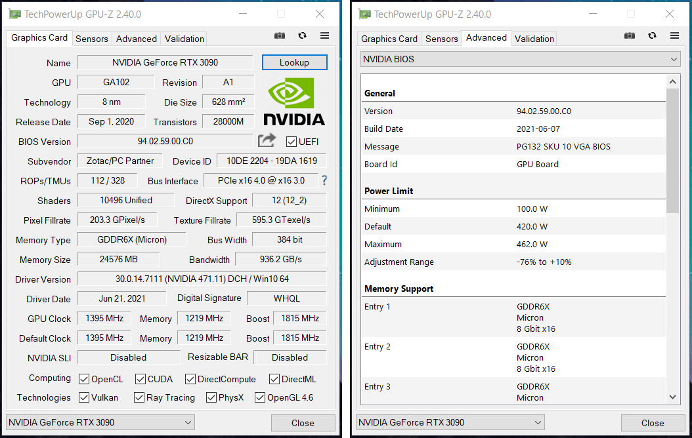Click Entry 2 row in Memory Support

pos(513,357)
